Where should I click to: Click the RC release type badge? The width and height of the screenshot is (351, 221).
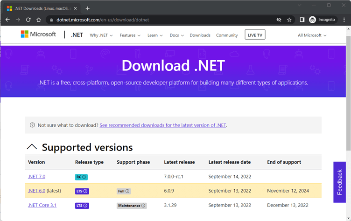[x=81, y=177]
